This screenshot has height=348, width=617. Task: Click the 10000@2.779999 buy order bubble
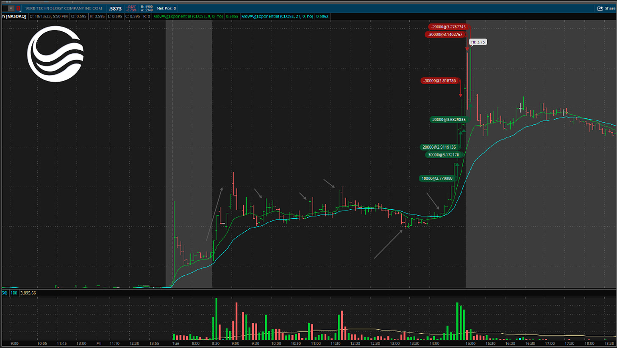click(x=437, y=178)
